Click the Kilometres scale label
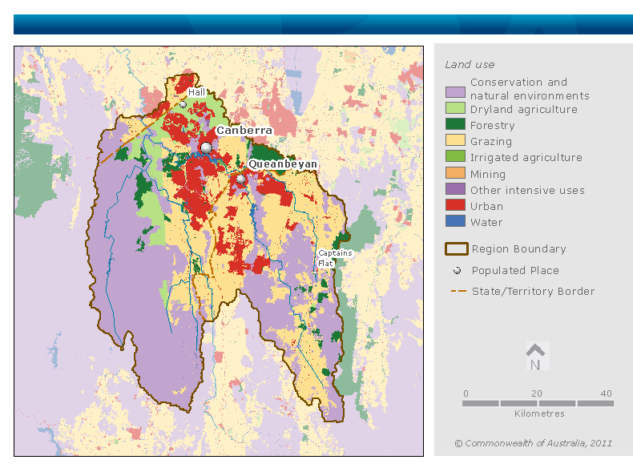 tap(539, 413)
